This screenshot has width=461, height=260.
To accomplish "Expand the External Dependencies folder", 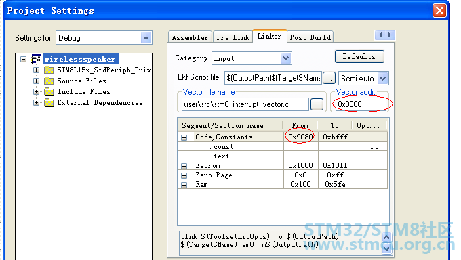I will click(36, 102).
